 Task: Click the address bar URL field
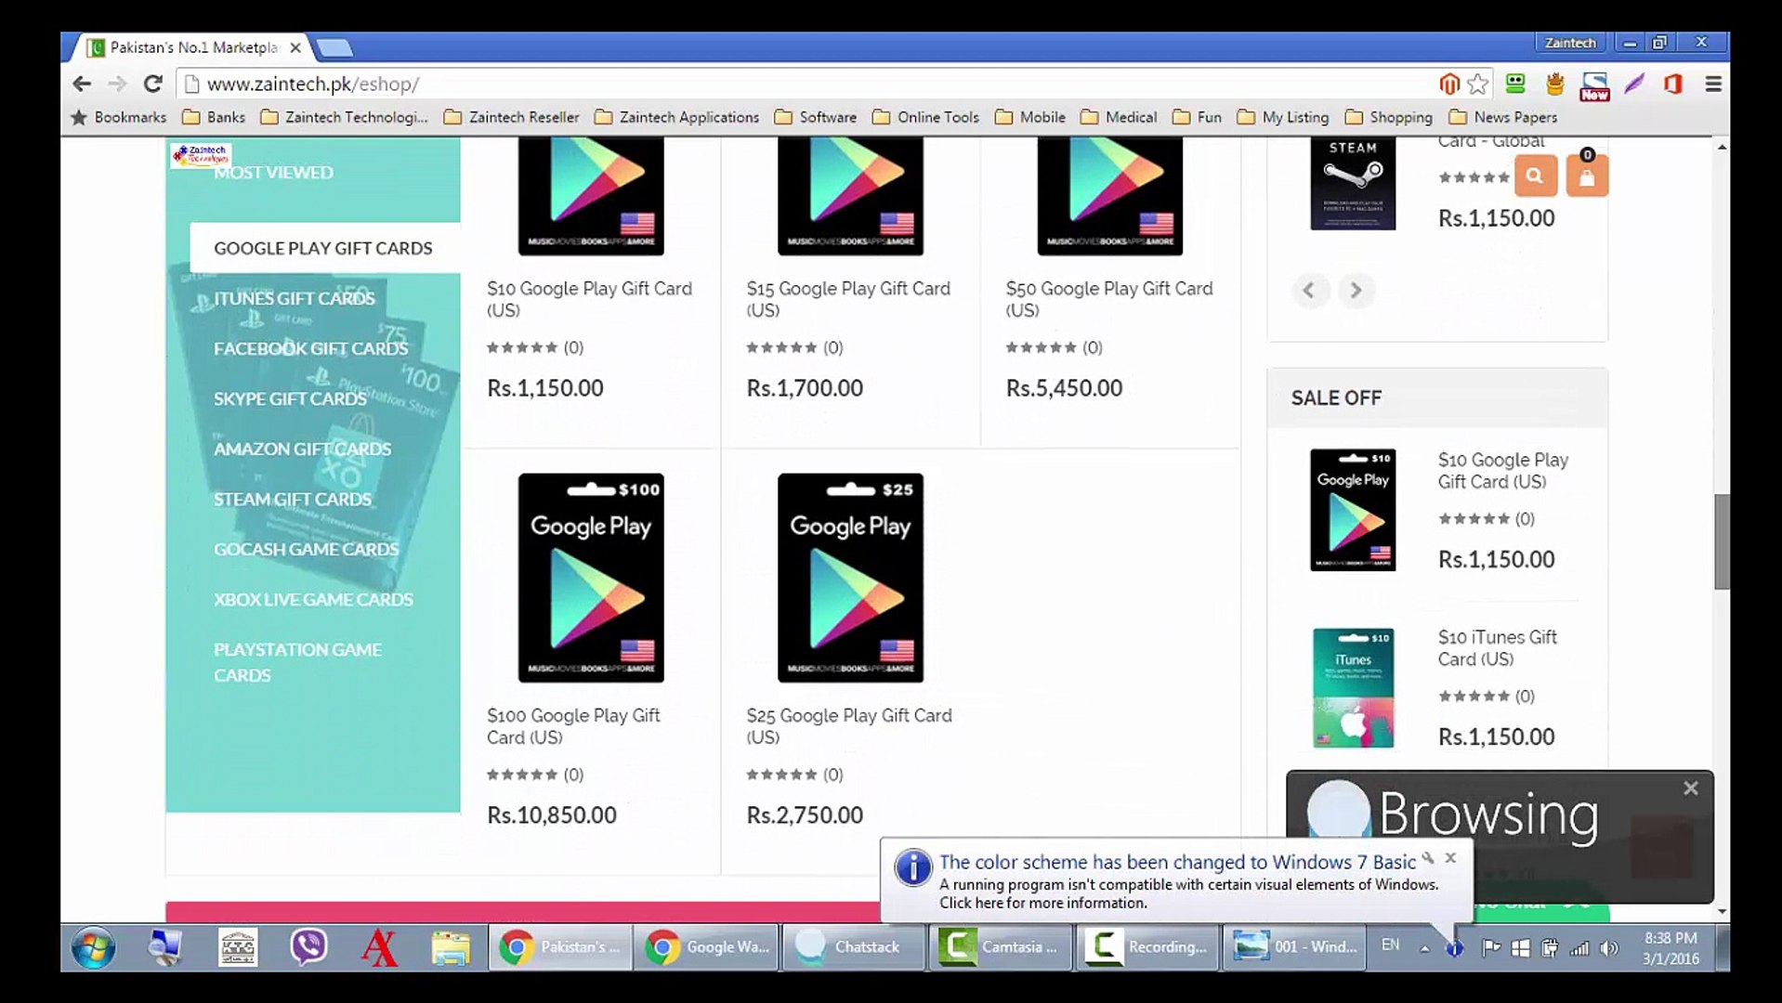pos(808,85)
